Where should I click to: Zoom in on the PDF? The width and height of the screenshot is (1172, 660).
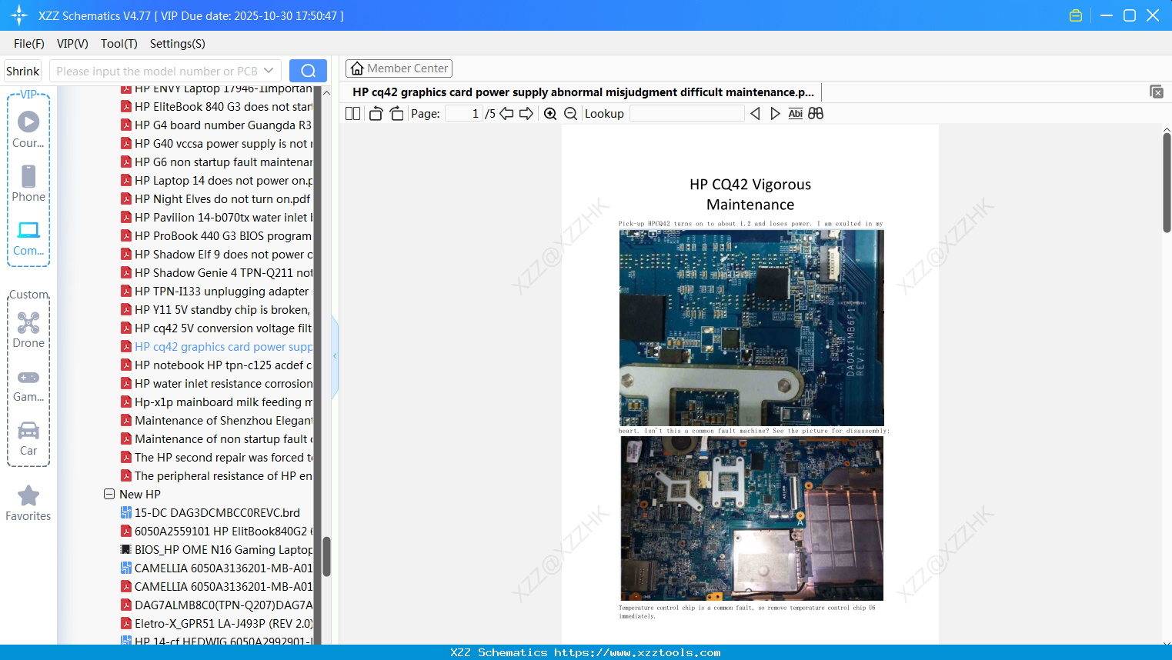pyautogui.click(x=550, y=113)
